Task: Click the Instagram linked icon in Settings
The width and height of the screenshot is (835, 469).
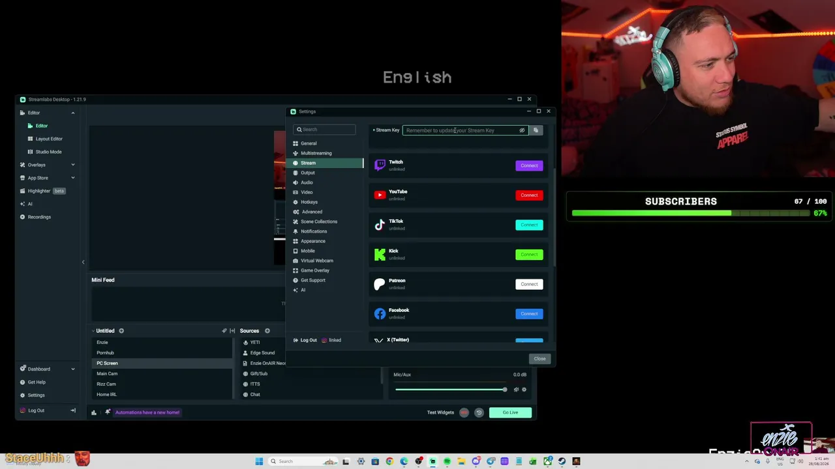Action: click(x=324, y=340)
